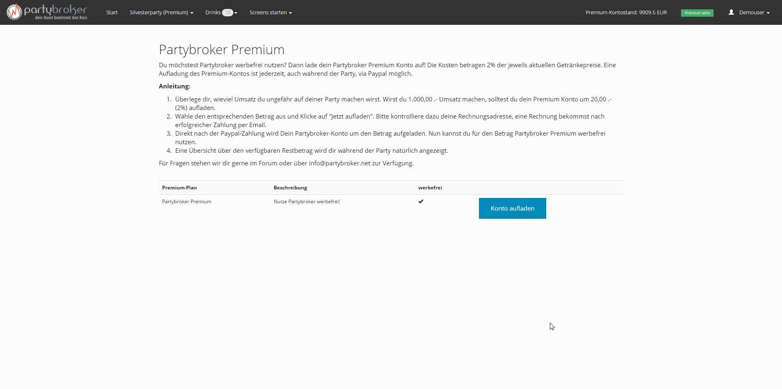Image resolution: width=782 pixels, height=389 pixels.
Task: Click the Partybroker logo
Action: [x=47, y=12]
